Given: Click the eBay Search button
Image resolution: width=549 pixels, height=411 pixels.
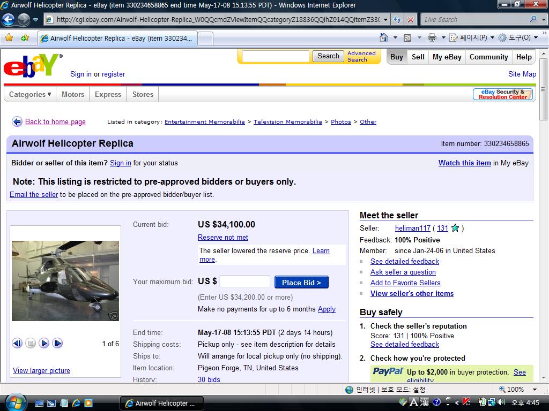Looking at the screenshot, I should [328, 56].
